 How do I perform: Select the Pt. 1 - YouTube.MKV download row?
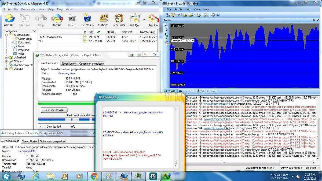[x=98, y=37]
